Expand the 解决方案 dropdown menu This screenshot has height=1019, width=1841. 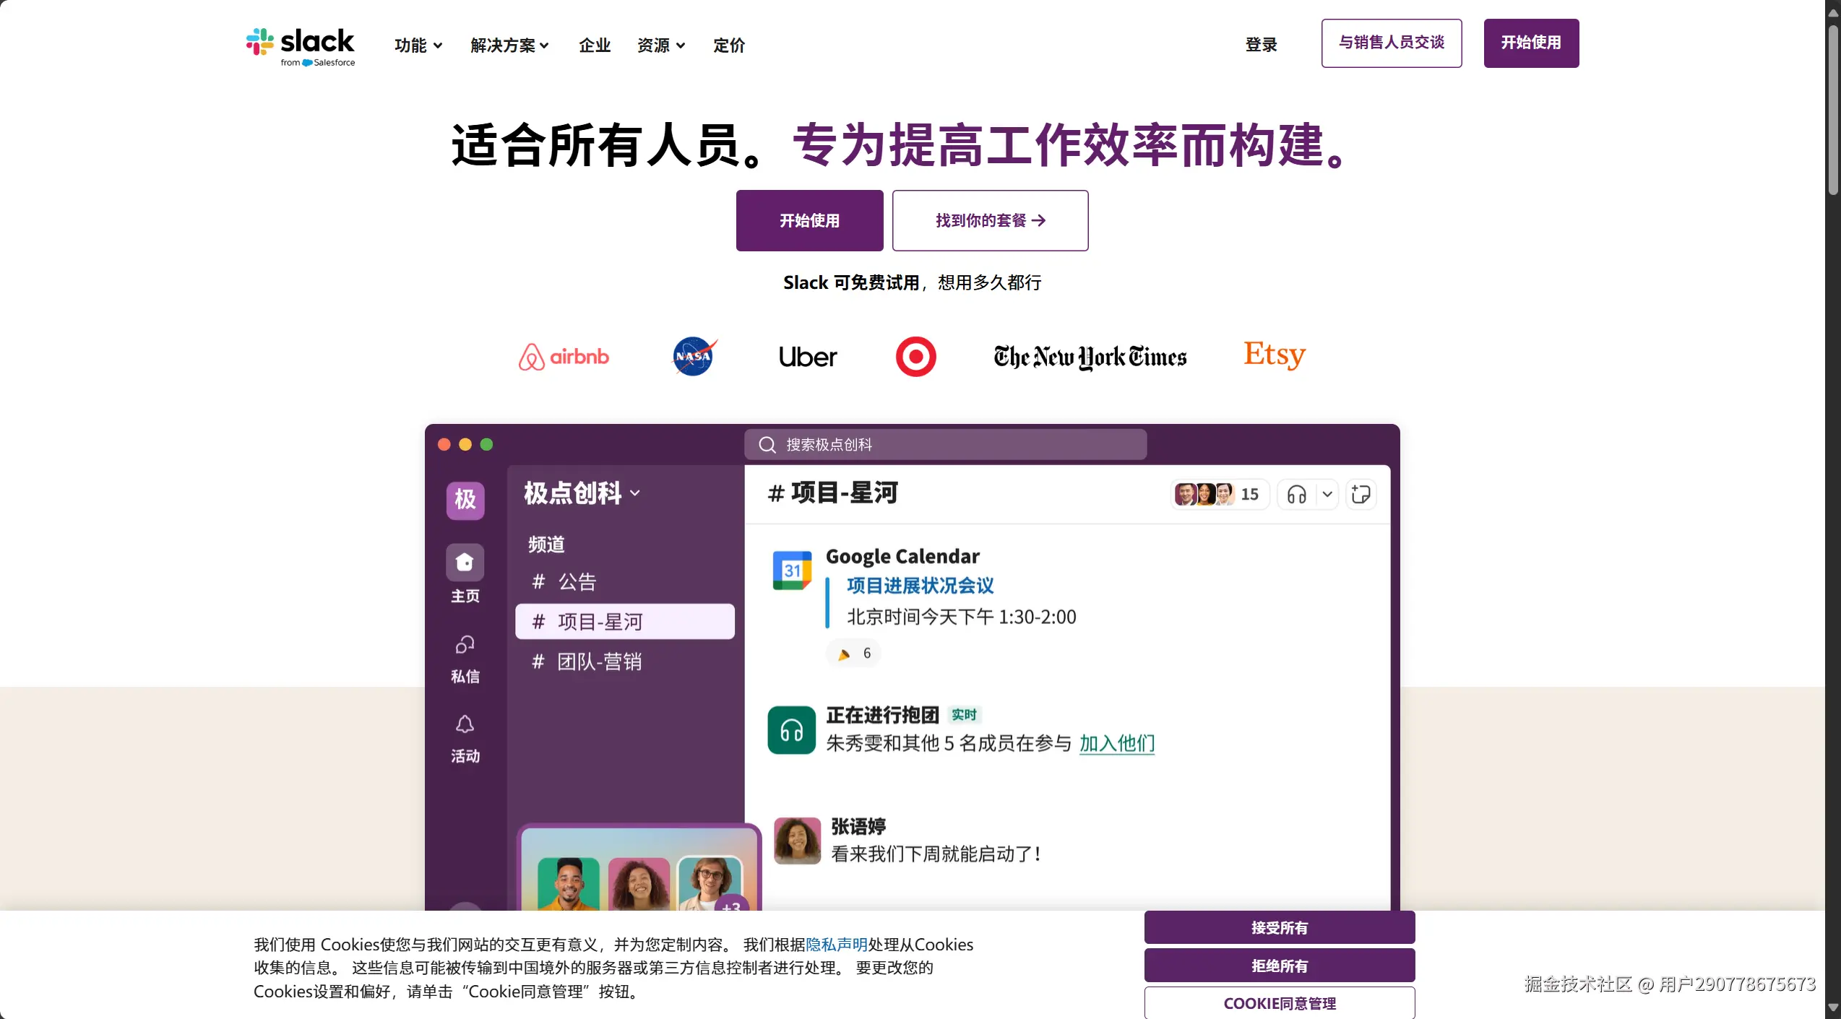[x=509, y=45]
